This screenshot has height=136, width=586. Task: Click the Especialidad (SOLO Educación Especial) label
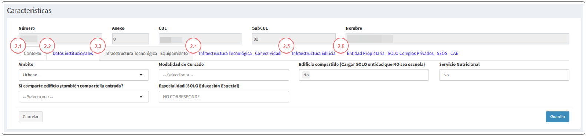click(199, 86)
